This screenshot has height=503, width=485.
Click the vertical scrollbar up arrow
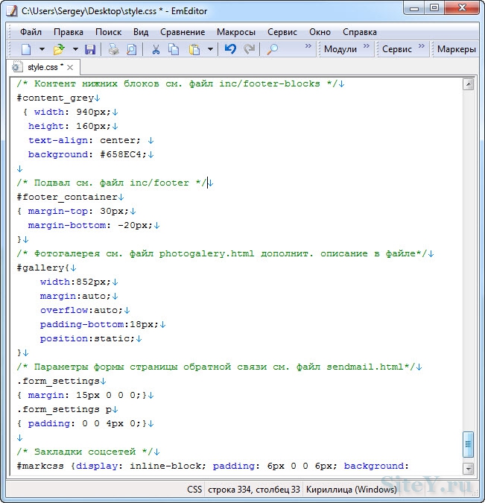click(469, 84)
